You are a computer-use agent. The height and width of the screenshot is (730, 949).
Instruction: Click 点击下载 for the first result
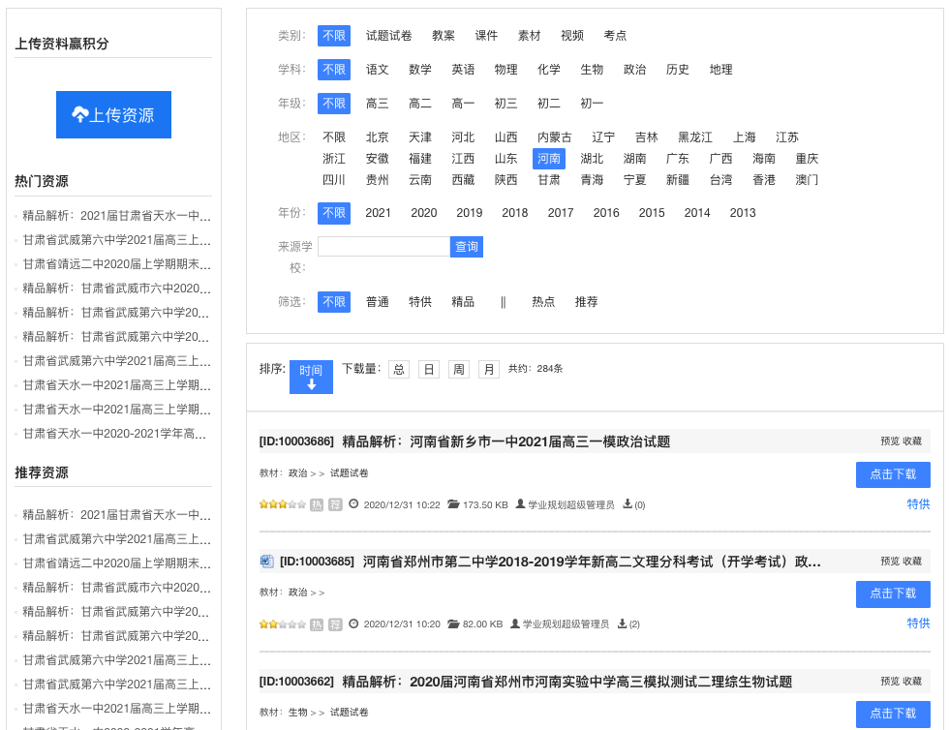click(x=892, y=474)
